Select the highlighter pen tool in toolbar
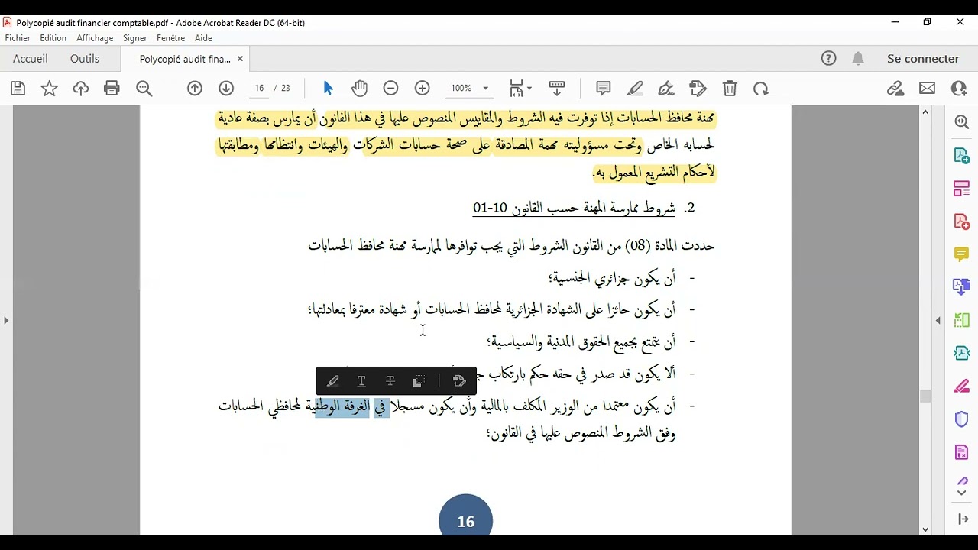 click(x=635, y=89)
